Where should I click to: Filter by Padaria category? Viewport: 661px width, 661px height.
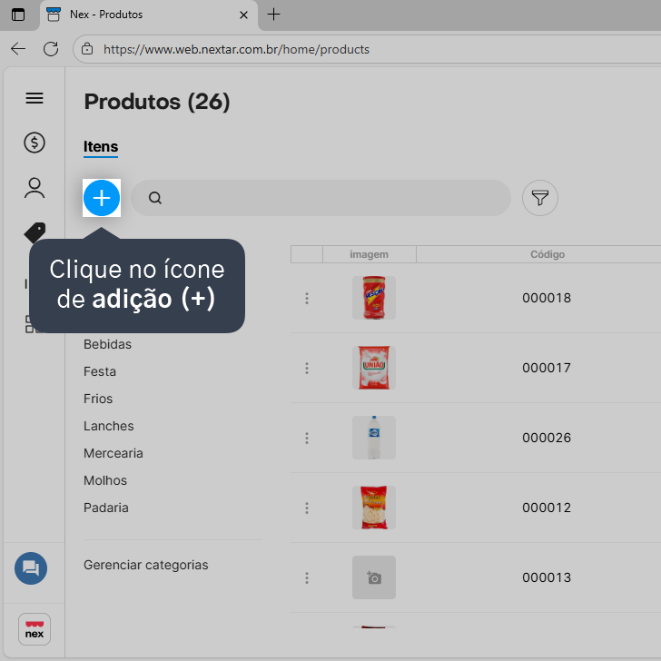click(x=106, y=508)
